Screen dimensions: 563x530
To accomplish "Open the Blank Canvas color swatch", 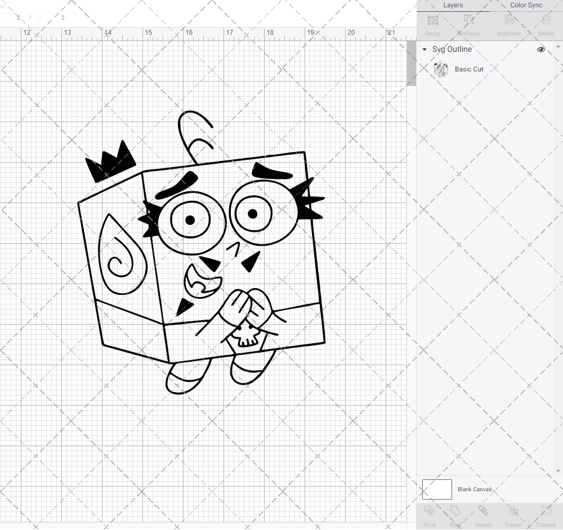I will (436, 489).
